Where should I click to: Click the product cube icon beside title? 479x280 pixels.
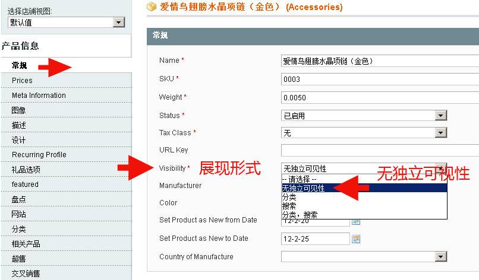click(x=152, y=7)
